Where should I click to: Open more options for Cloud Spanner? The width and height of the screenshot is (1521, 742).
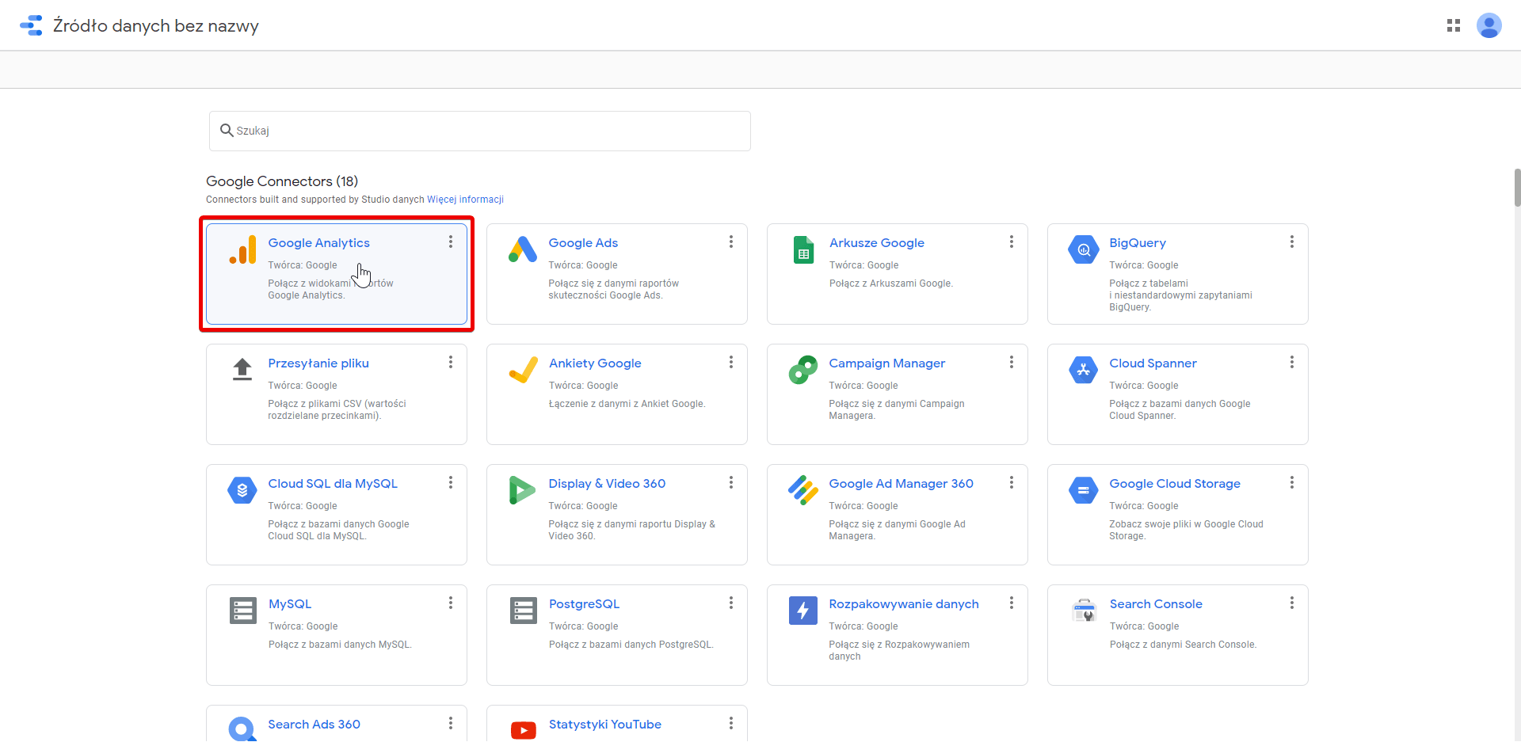click(x=1292, y=362)
